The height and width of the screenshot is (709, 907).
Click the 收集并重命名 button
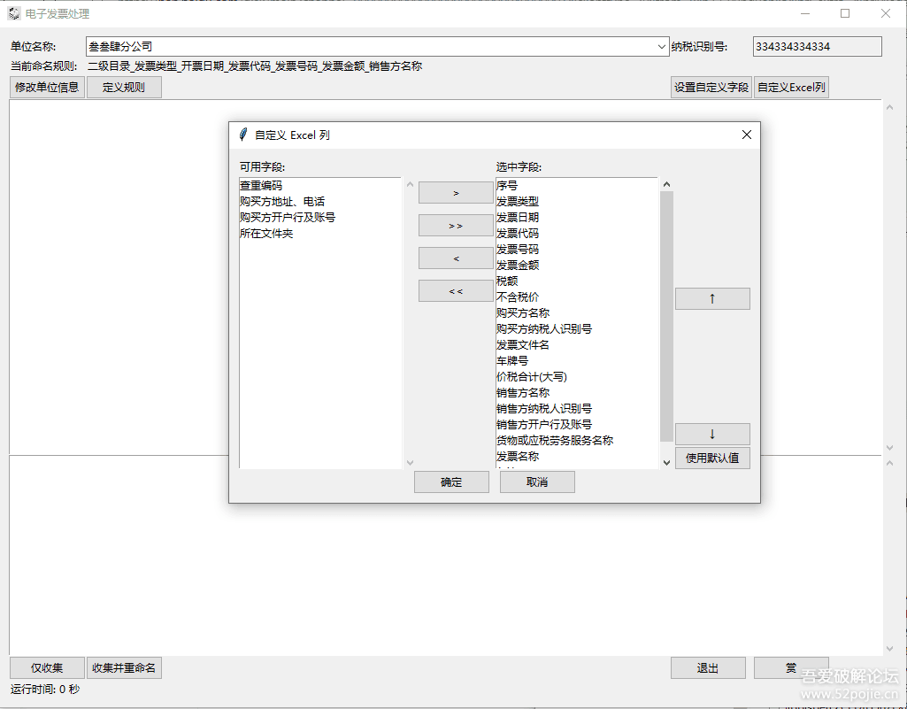pyautogui.click(x=124, y=667)
